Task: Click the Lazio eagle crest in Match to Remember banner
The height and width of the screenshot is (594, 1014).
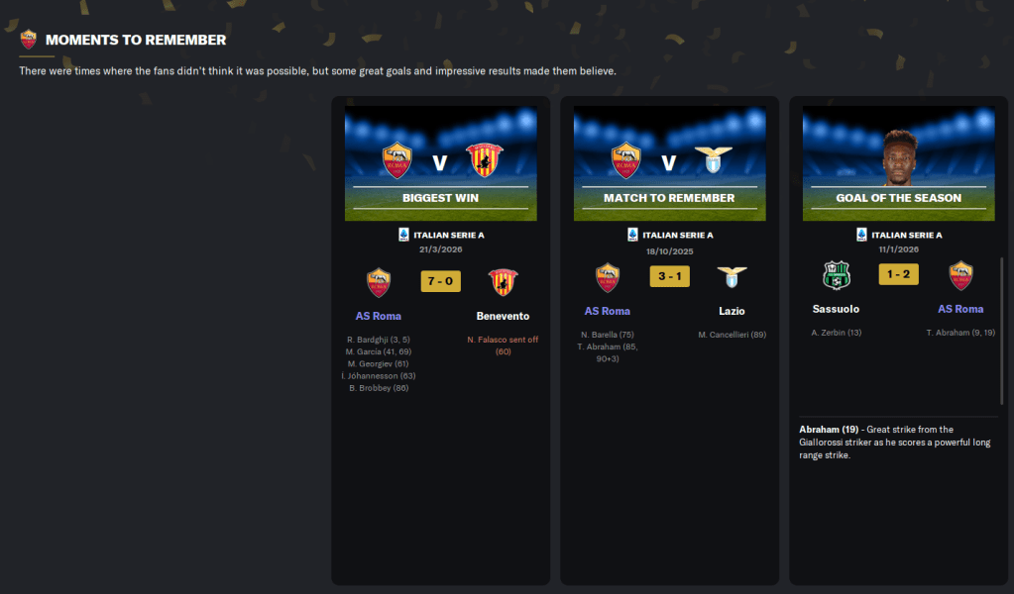Action: pos(713,159)
